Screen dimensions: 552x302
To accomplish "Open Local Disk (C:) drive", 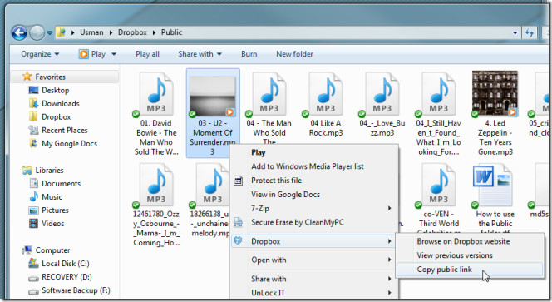I will coord(65,264).
